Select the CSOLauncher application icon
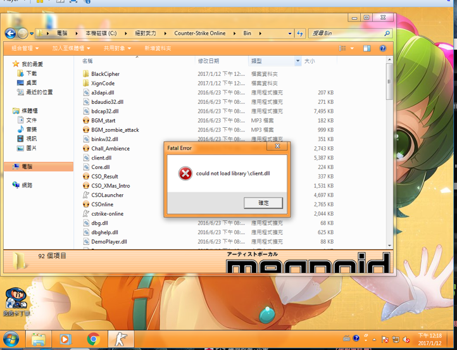 86,195
